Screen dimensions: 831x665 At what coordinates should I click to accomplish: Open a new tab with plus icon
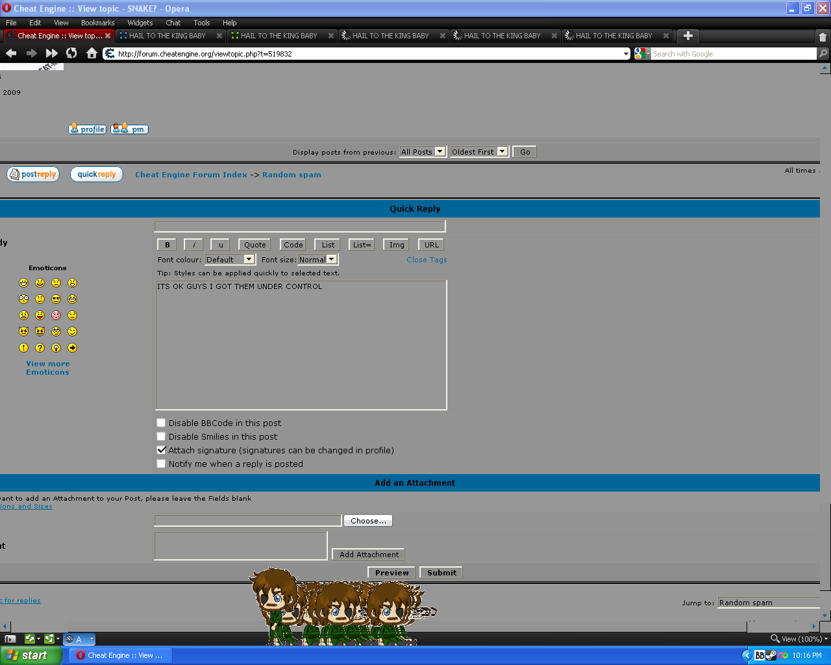pos(688,36)
